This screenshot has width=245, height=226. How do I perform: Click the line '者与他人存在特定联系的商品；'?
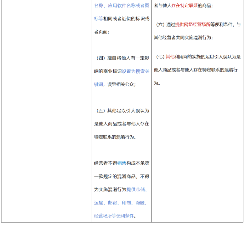click(x=184, y=6)
